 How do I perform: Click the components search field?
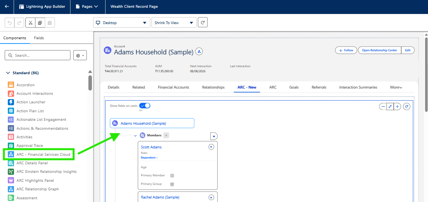[38, 55]
